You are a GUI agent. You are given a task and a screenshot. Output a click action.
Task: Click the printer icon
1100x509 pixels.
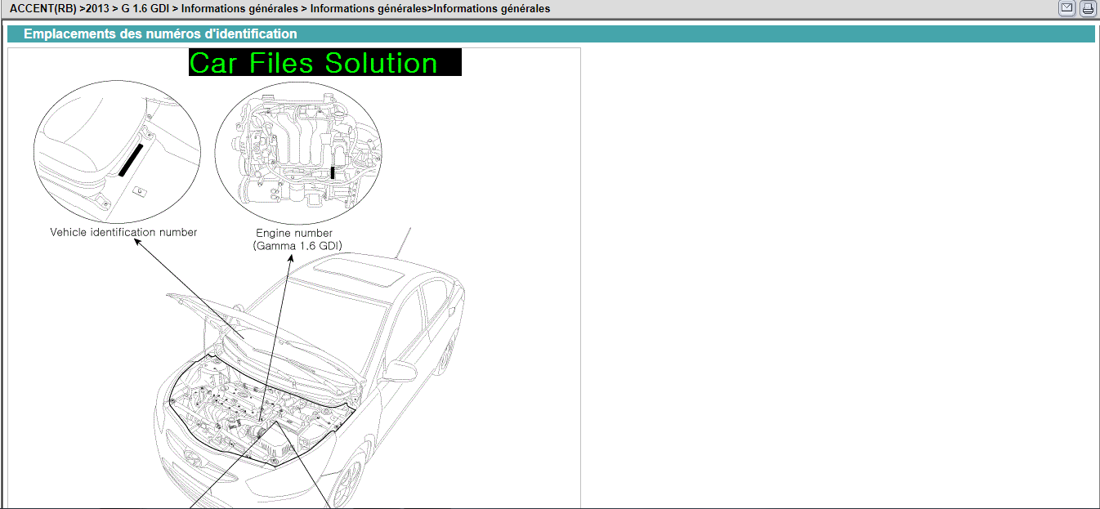(x=1088, y=8)
